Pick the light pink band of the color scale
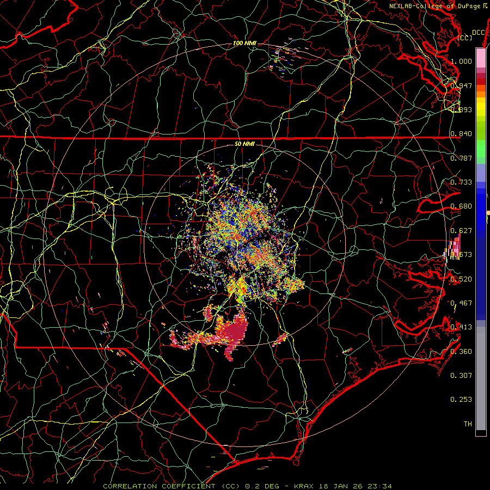 pyautogui.click(x=481, y=58)
